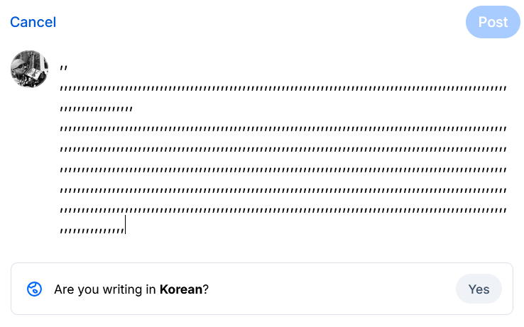Click blank space below the post text
Viewport: 524px width, 327px height.
coord(284,248)
